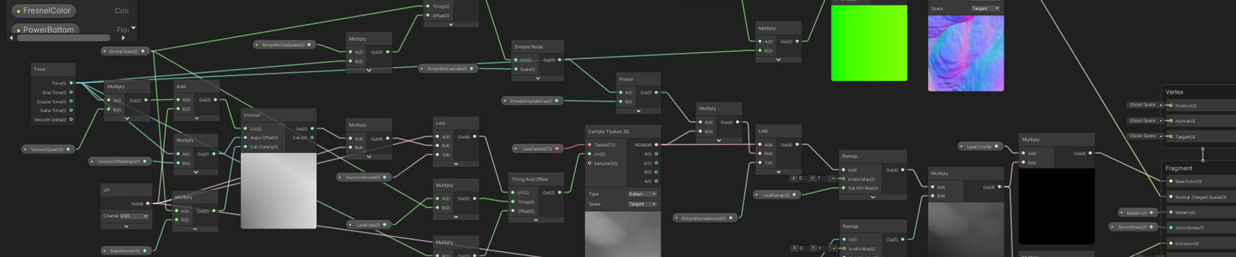Image resolution: width=1236 pixels, height=257 pixels.
Task: Click the Delta Time(1) output port
Action: click(71, 111)
